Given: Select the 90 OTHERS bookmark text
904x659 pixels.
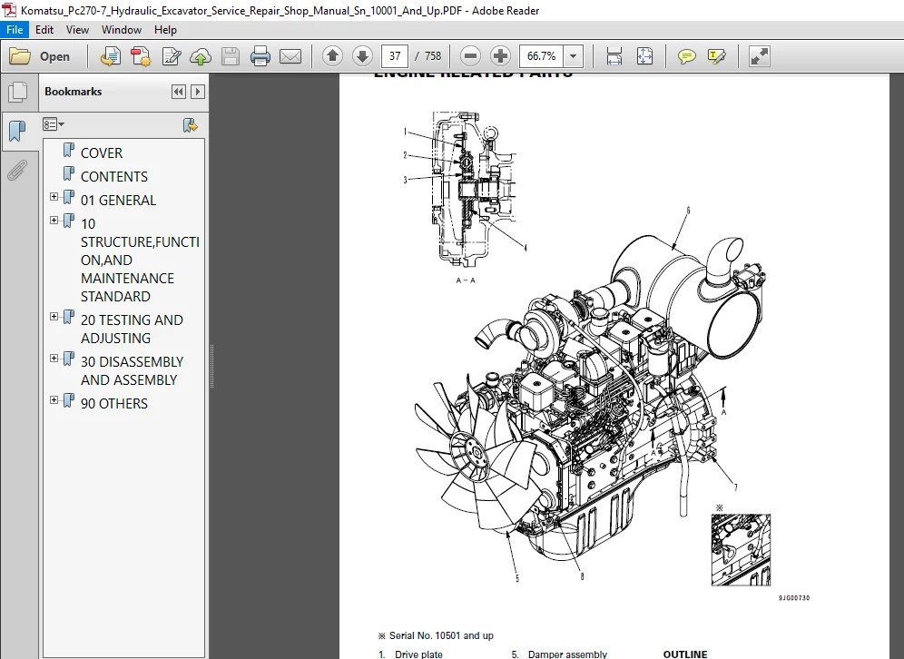Looking at the screenshot, I should (x=114, y=404).
